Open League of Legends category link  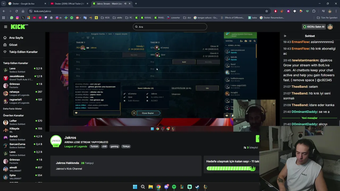[x=76, y=146]
